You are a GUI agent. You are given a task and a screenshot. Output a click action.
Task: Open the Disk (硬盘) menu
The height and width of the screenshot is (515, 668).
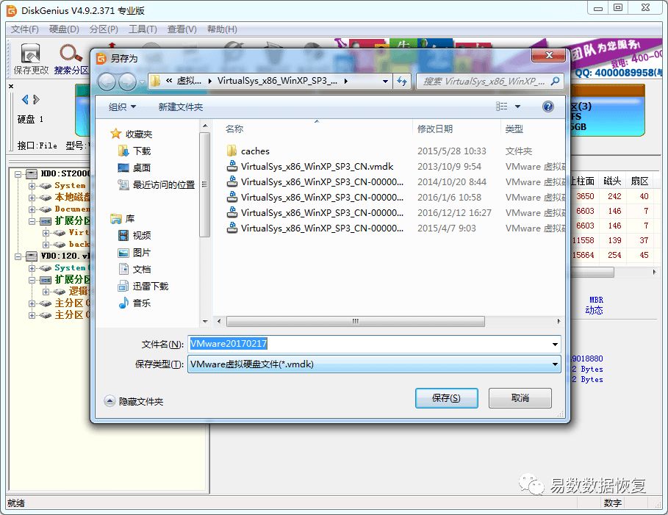[x=64, y=29]
